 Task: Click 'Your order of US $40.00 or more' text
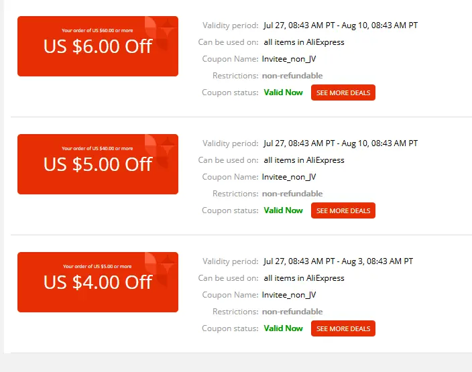(x=97, y=148)
